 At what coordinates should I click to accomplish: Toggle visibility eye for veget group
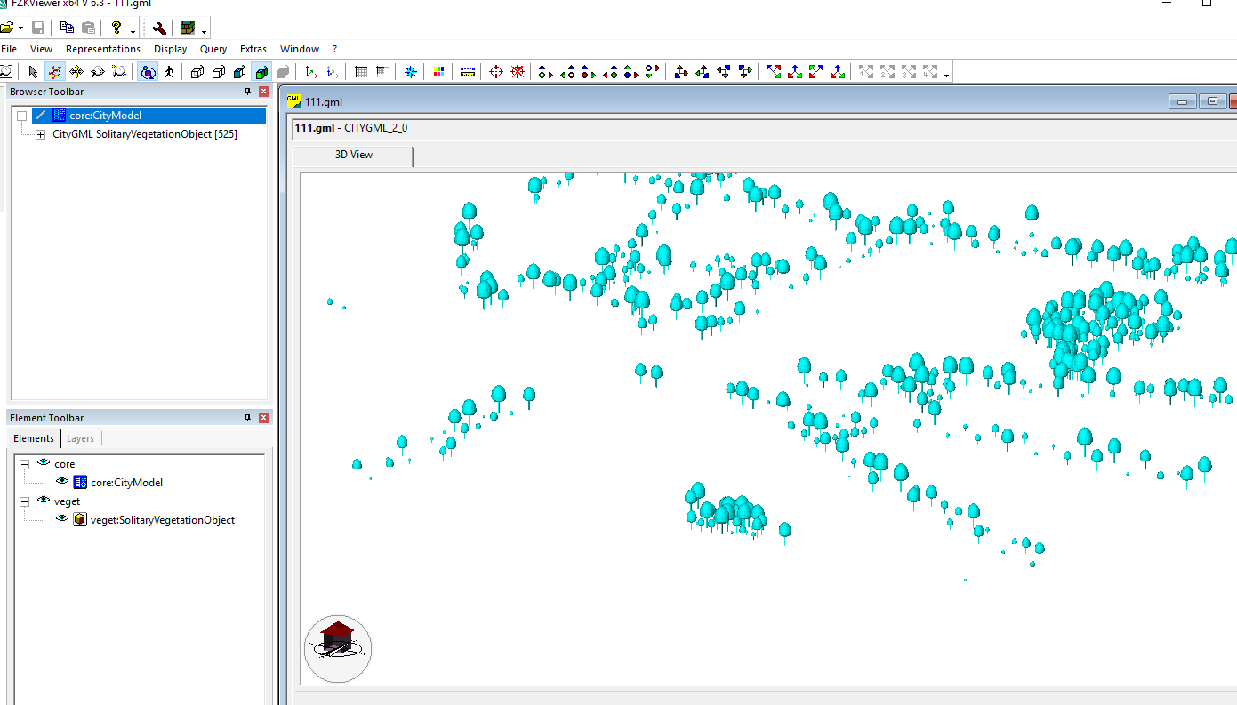[44, 501]
